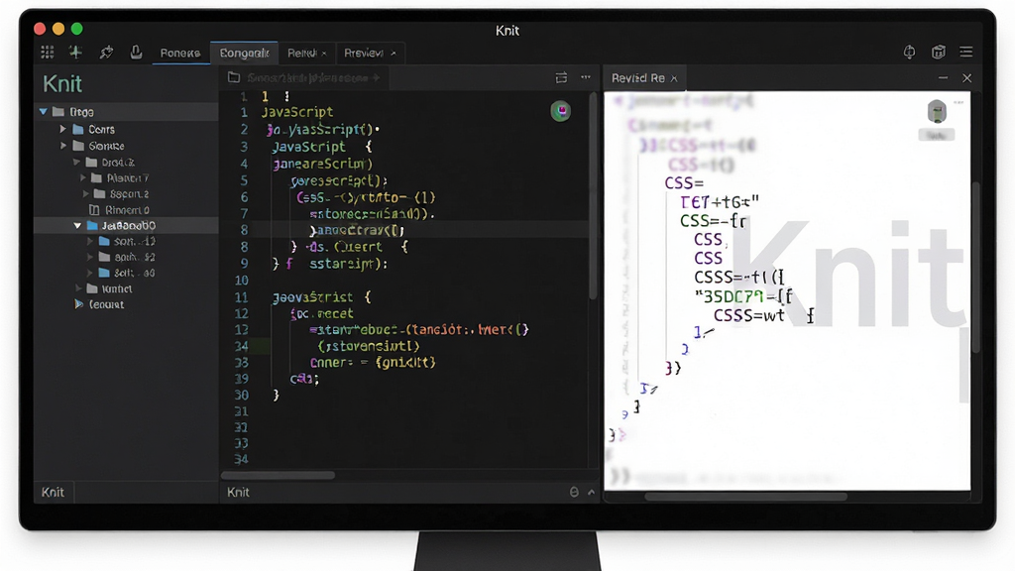1015x571 pixels.
Task: Expand the Drod folder arrow
Action: point(77,162)
